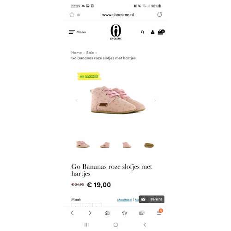Tap browser home icon

point(107,213)
